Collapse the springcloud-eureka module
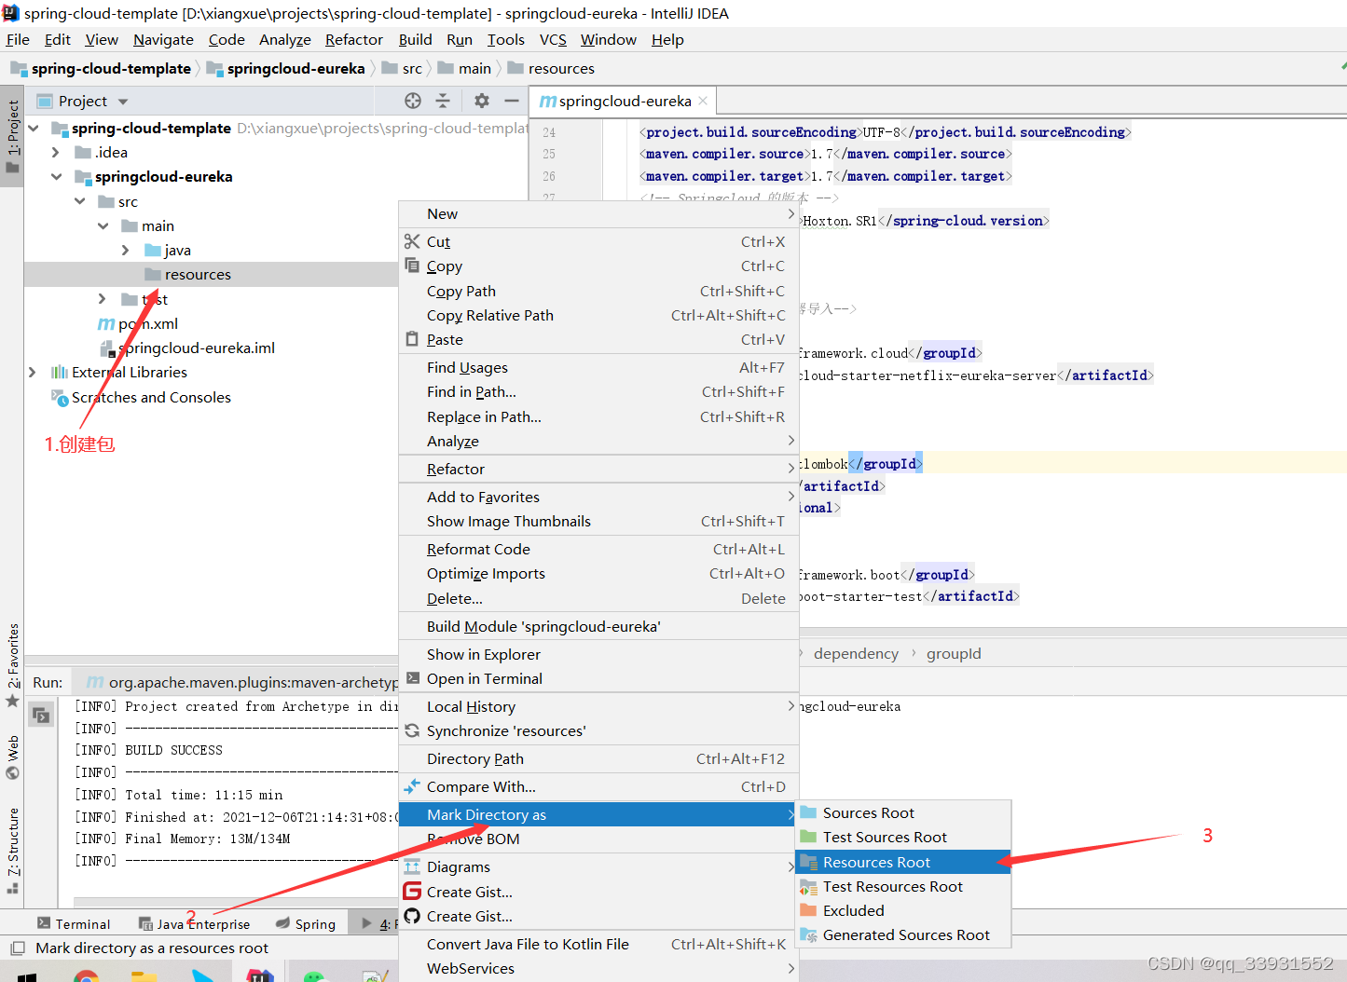The height and width of the screenshot is (982, 1347). pos(56,176)
